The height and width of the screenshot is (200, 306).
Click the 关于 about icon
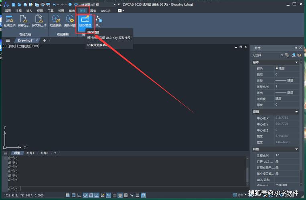point(99,20)
